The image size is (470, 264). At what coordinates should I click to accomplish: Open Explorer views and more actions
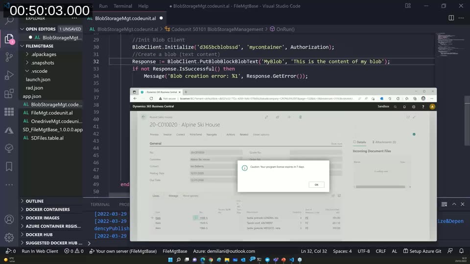point(74,18)
